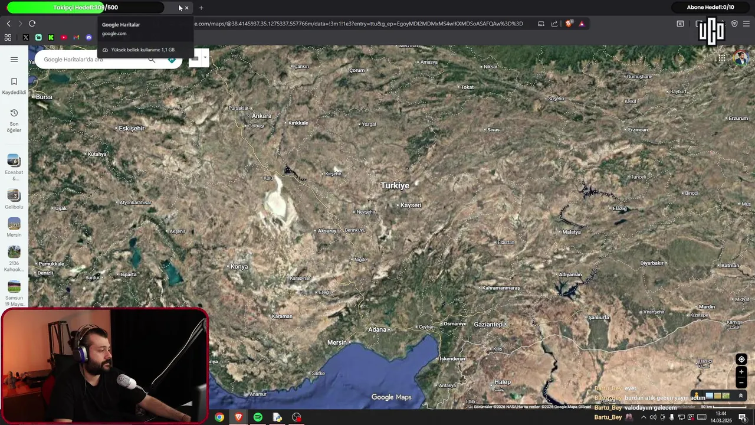
Task: Open the browser VPN shield icon
Action: pyautogui.click(x=734, y=24)
